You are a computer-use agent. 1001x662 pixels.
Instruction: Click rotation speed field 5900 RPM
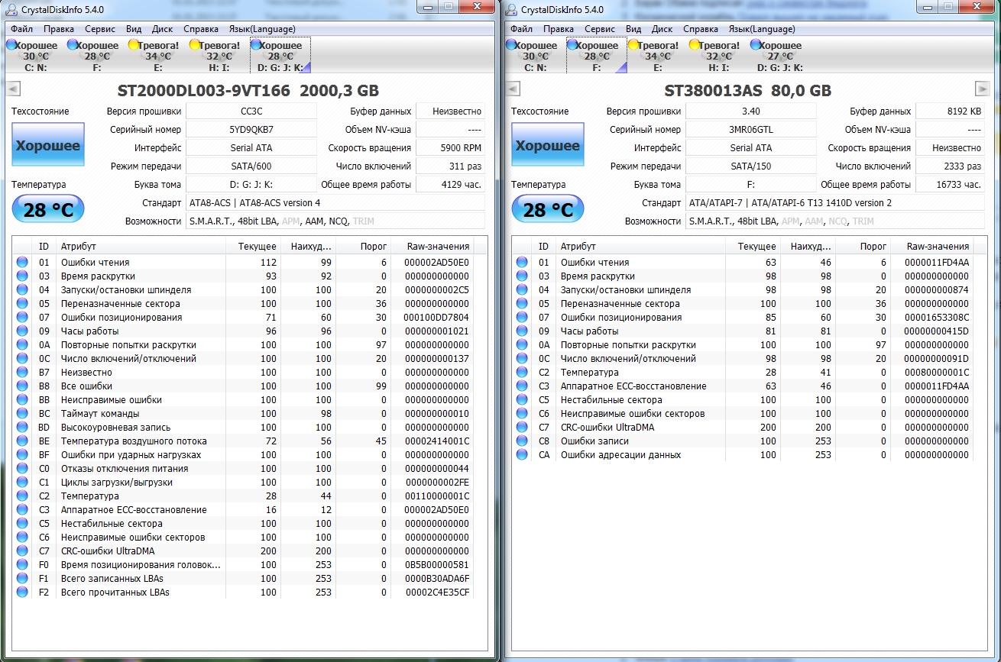click(450, 148)
